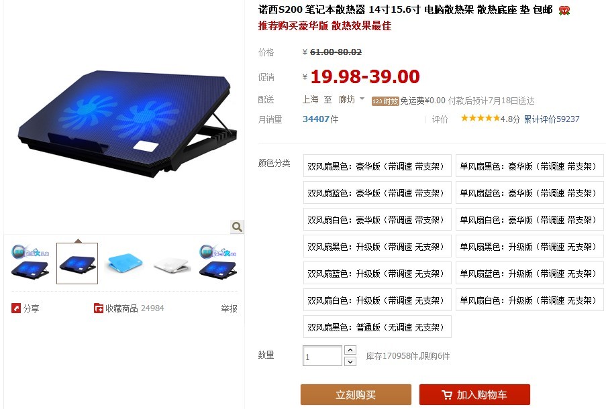Click the heart badge icon after the title

(564, 11)
